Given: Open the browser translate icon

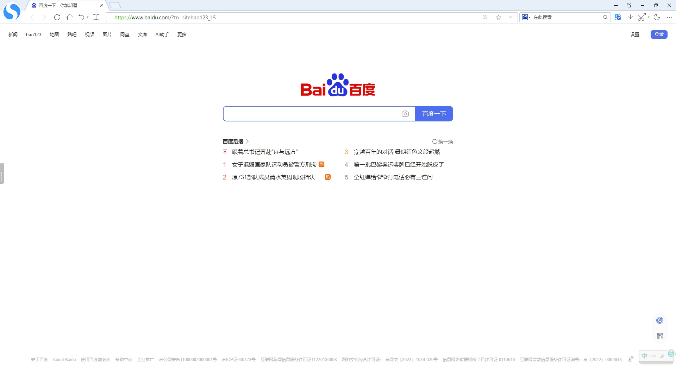Looking at the screenshot, I should coord(618,17).
